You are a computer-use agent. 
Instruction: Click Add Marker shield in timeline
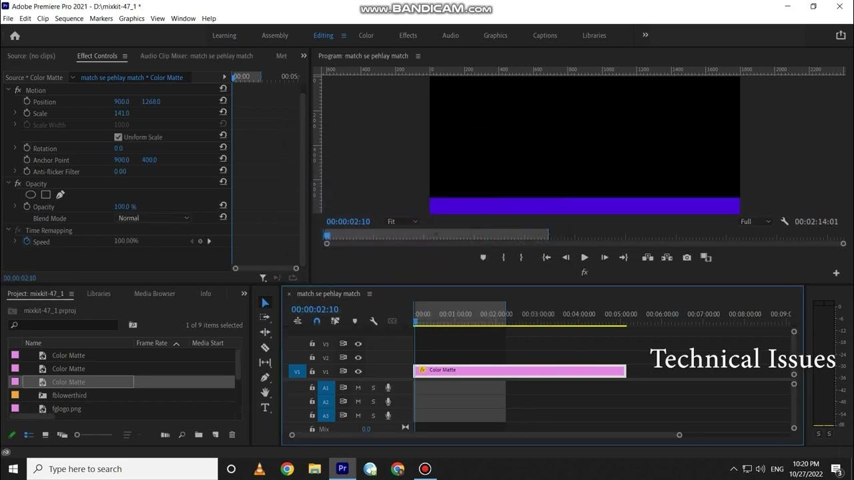pyautogui.click(x=354, y=321)
